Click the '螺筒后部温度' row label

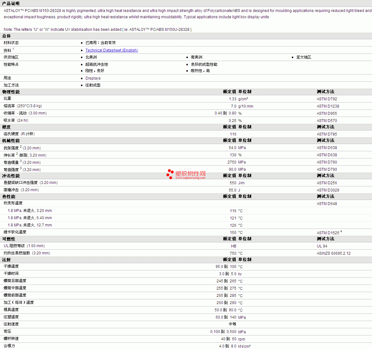tap(15, 281)
